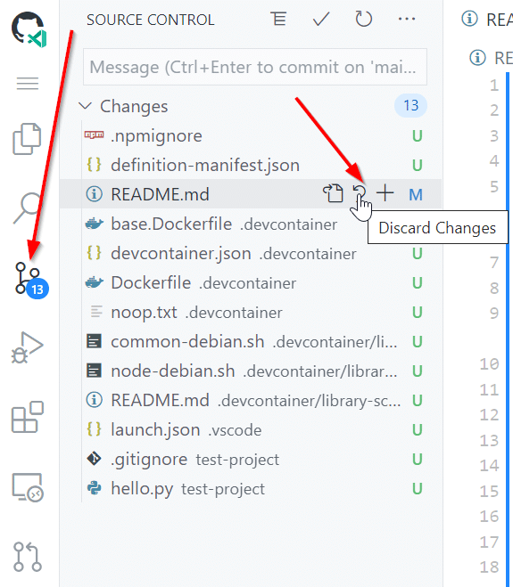Open Source Control view with 13 badge
This screenshot has height=587, width=513.
(30, 280)
